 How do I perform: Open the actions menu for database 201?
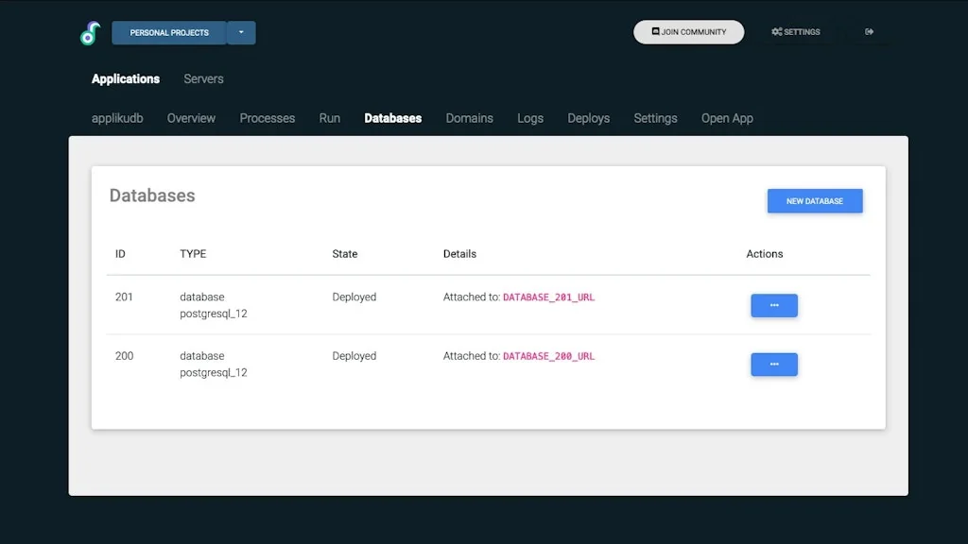773,305
